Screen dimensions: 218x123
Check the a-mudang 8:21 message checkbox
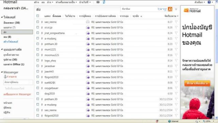tap(38, 38)
